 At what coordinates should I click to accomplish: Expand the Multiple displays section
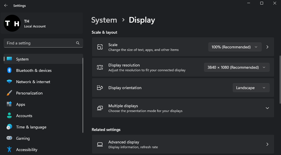[x=267, y=108]
